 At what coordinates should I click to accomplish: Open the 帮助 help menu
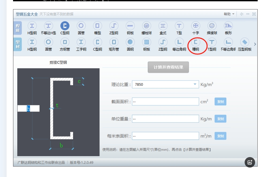click(x=229, y=14)
